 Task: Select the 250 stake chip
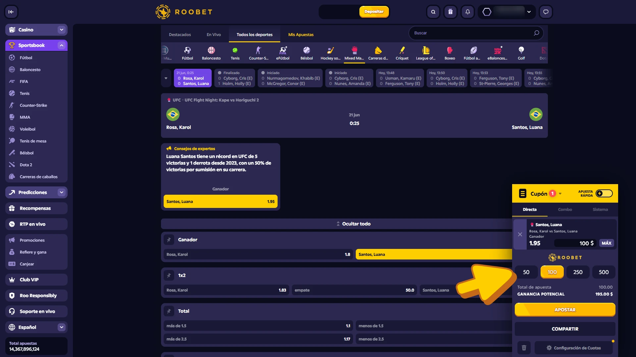pos(578,272)
